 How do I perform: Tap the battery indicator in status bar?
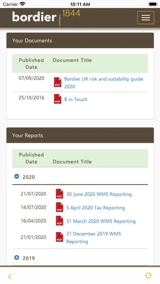tap(153, 4)
